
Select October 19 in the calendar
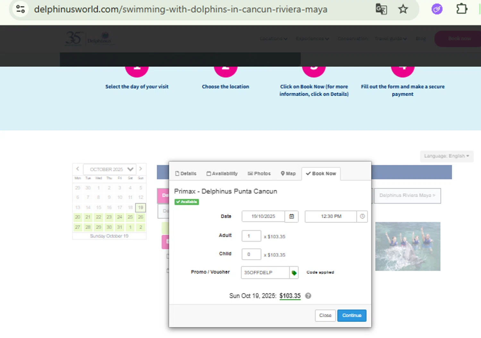pos(140,207)
